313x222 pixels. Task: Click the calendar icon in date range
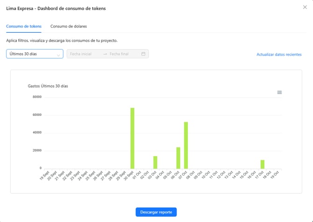point(143,54)
